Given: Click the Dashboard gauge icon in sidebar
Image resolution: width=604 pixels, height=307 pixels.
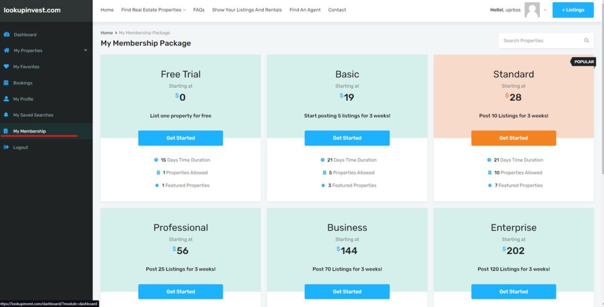Looking at the screenshot, I should [6, 35].
